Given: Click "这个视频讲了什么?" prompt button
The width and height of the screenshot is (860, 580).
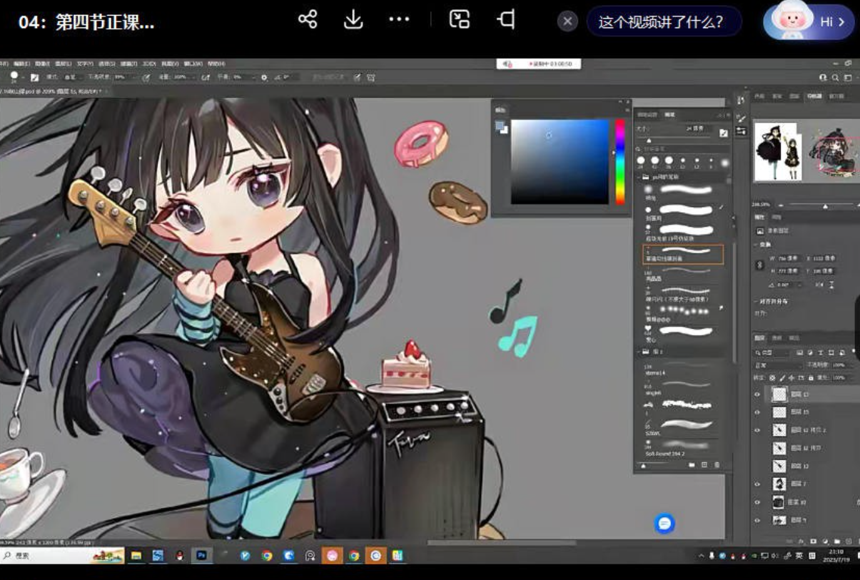Looking at the screenshot, I should 663,22.
